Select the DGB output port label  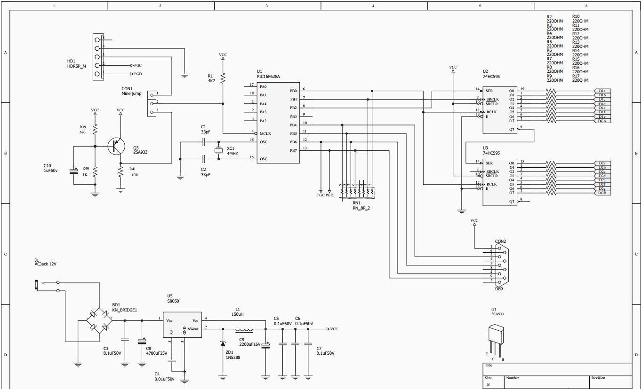pos(602,193)
